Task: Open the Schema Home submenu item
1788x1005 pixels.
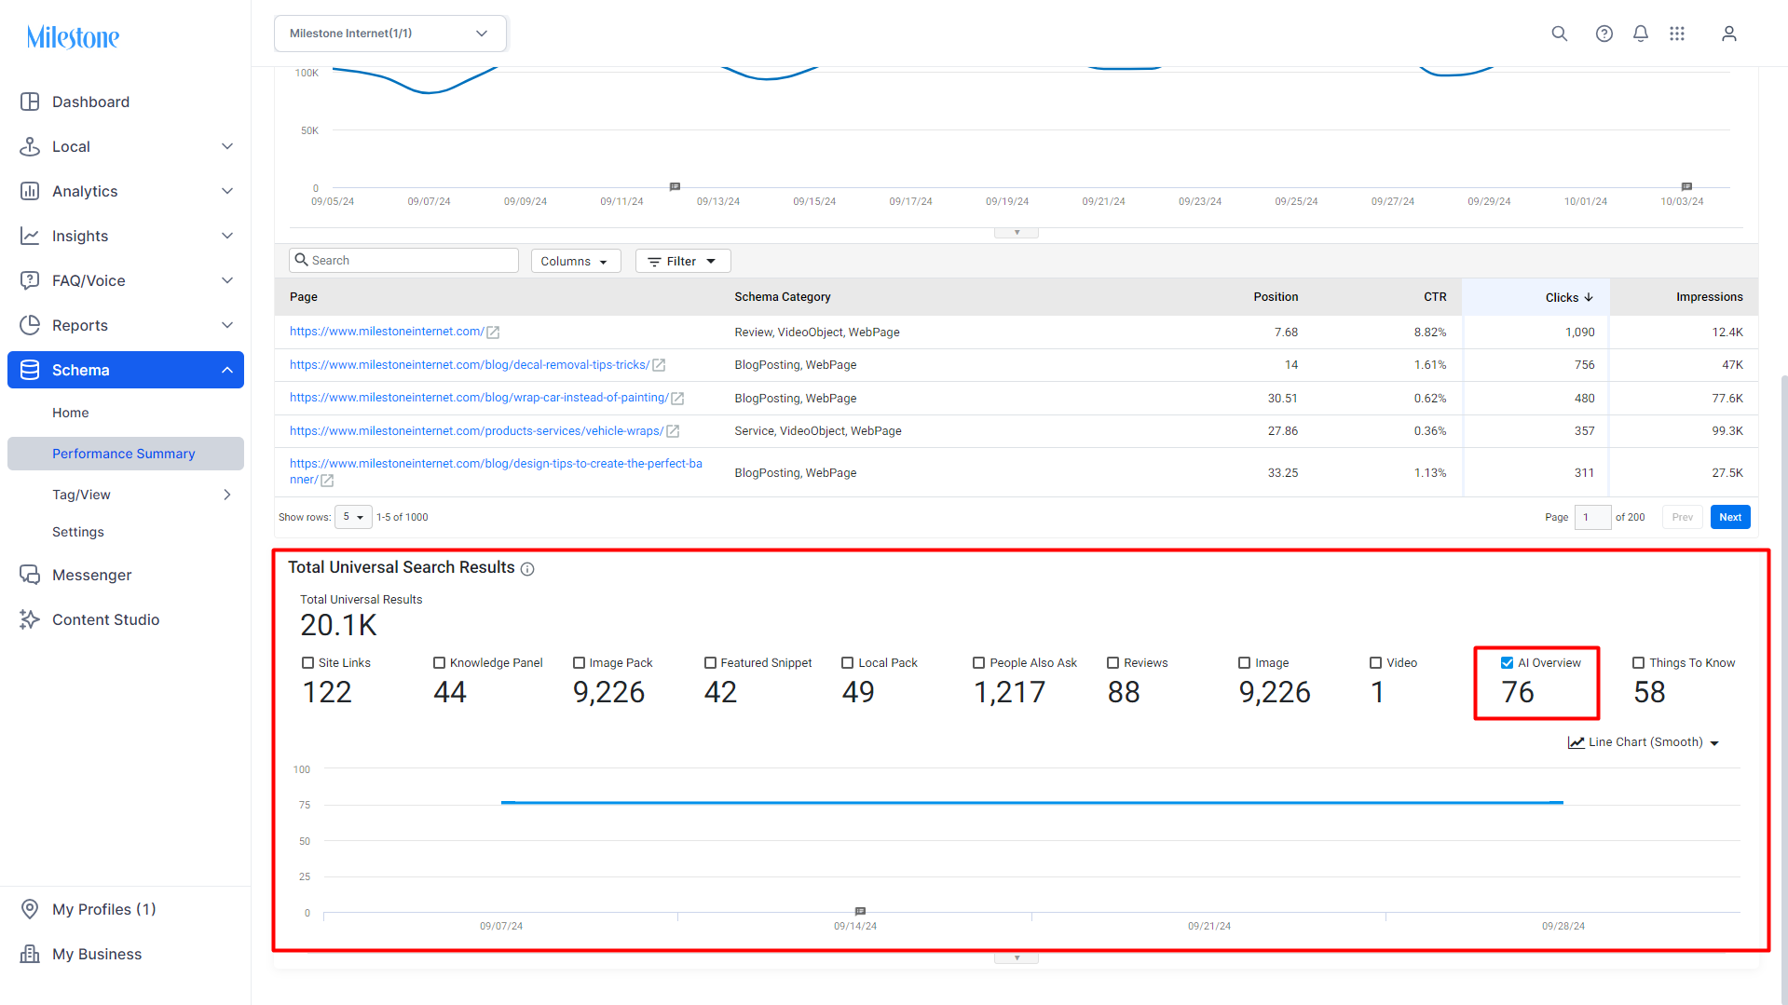Action: (x=71, y=413)
